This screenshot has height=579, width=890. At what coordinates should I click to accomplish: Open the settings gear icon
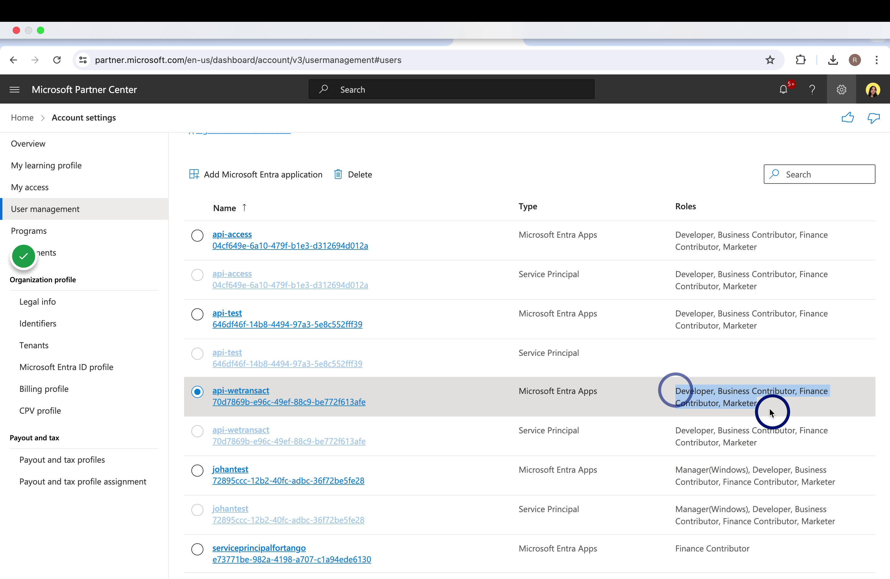(841, 89)
